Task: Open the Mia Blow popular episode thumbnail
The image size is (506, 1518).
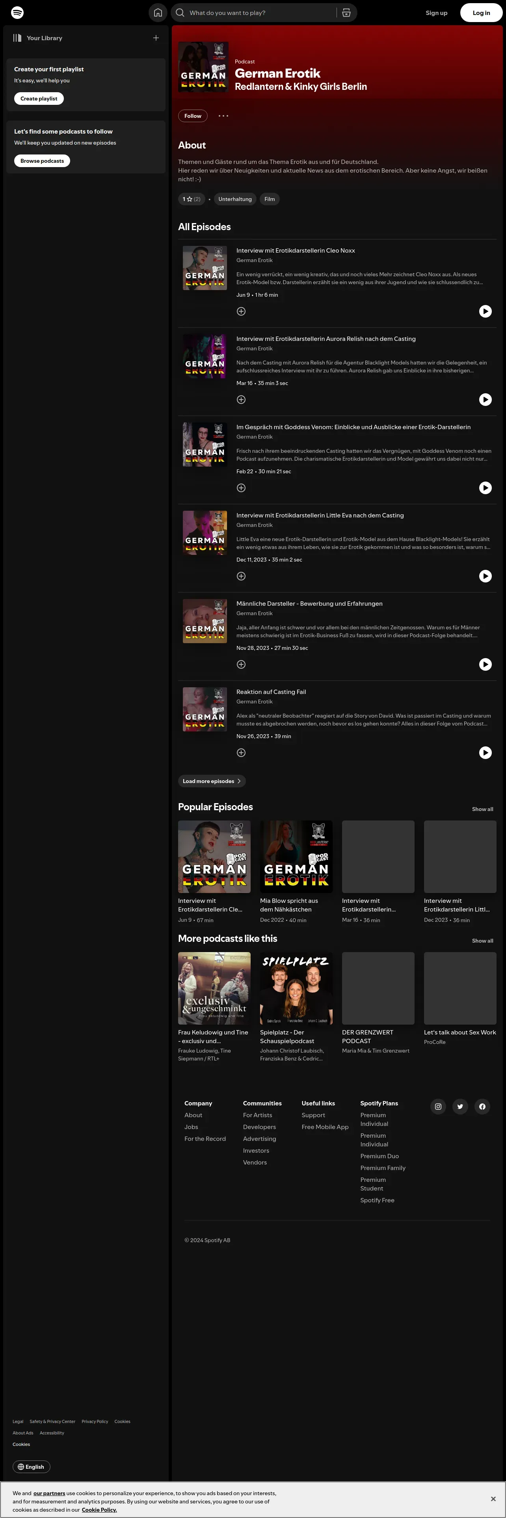Action: point(296,857)
